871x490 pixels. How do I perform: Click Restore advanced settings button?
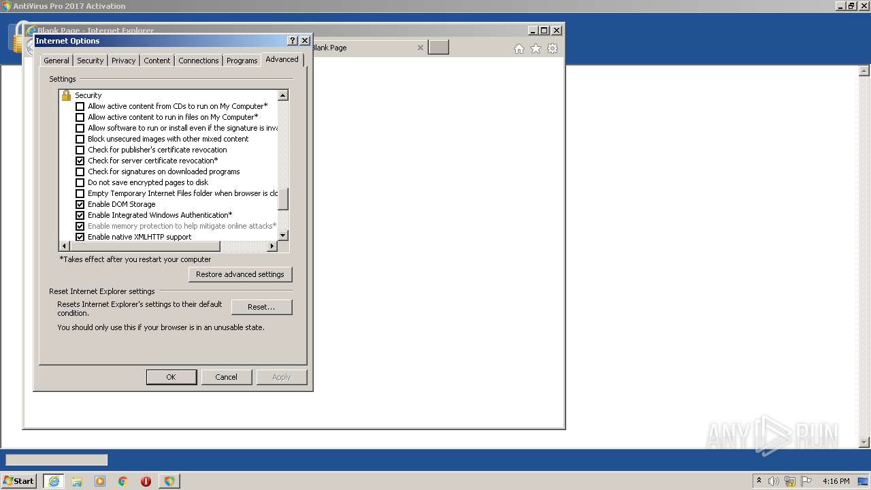click(240, 274)
